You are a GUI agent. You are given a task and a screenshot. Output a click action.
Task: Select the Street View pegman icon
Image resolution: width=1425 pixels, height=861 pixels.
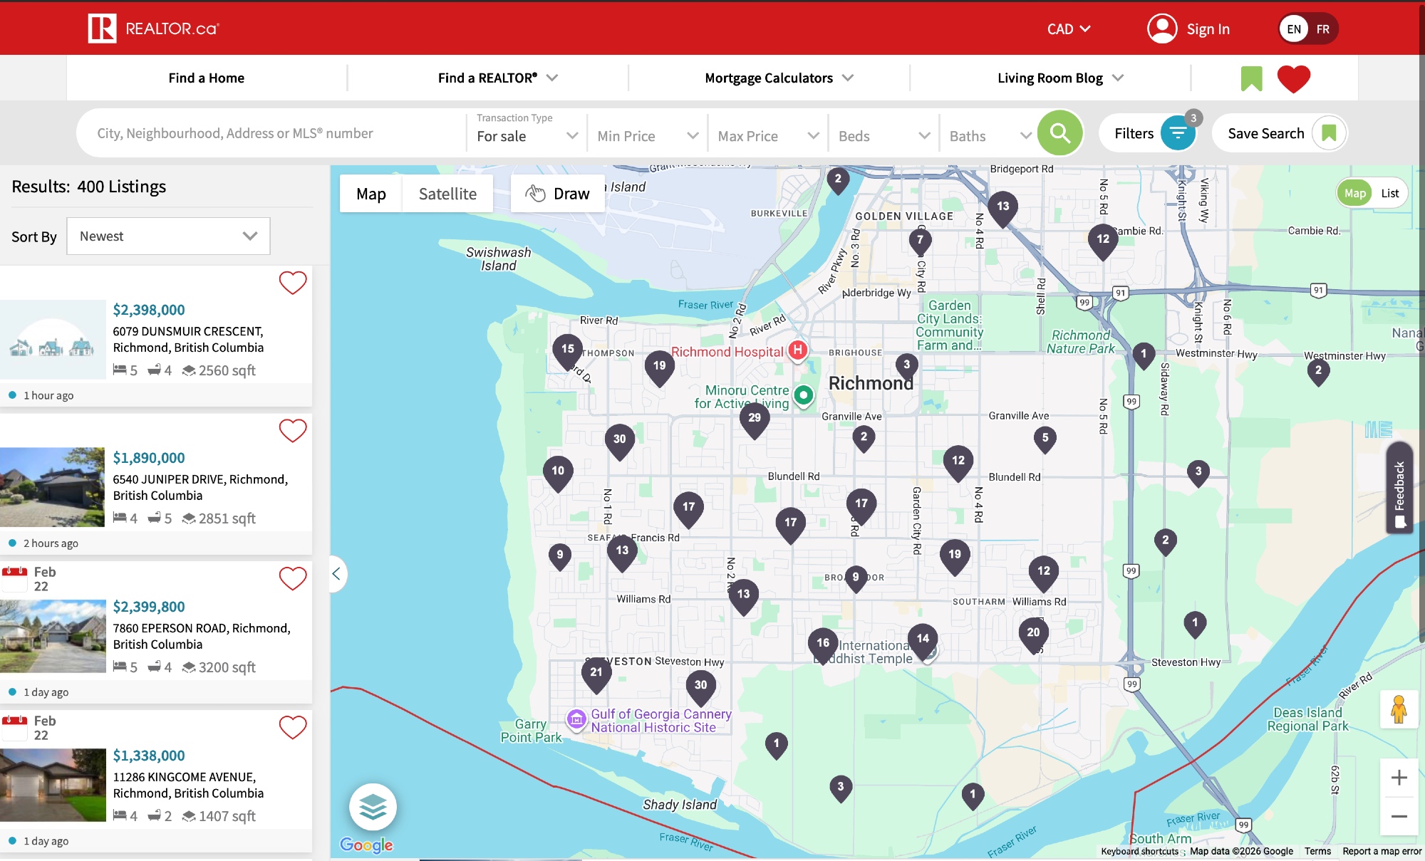coord(1398,709)
